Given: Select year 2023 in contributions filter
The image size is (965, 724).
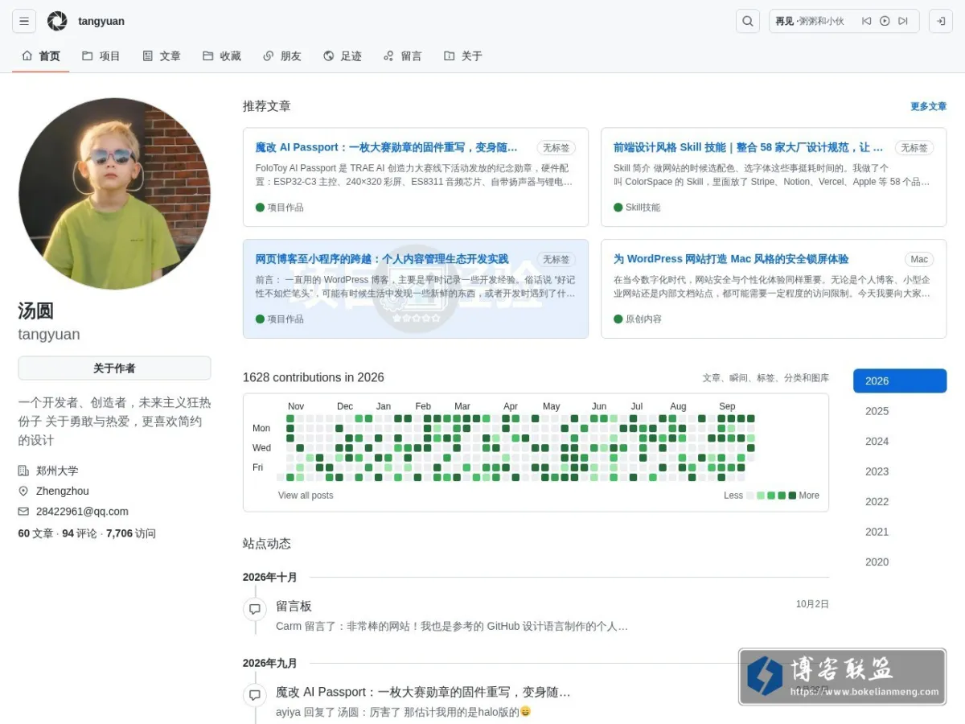Looking at the screenshot, I should coord(900,471).
